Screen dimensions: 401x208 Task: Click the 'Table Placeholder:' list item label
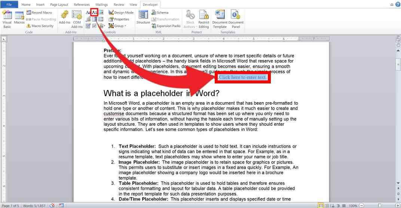pyautogui.click(x=138, y=183)
